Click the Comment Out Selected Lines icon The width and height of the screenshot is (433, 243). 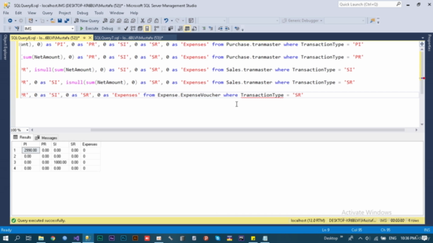pos(204,28)
